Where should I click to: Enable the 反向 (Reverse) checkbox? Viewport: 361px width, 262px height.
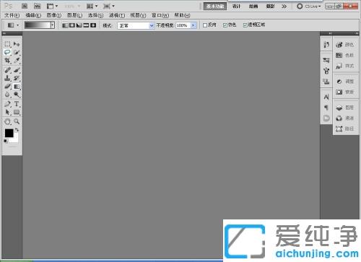click(205, 25)
